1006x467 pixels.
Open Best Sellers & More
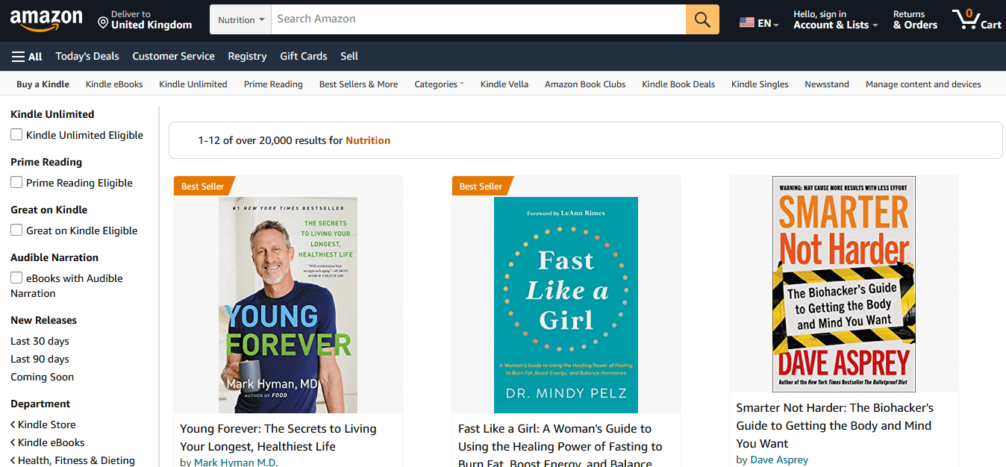tap(358, 84)
